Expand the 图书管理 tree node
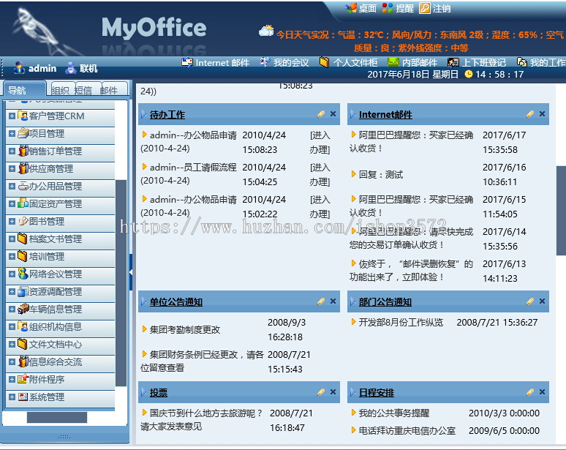 coord(12,222)
